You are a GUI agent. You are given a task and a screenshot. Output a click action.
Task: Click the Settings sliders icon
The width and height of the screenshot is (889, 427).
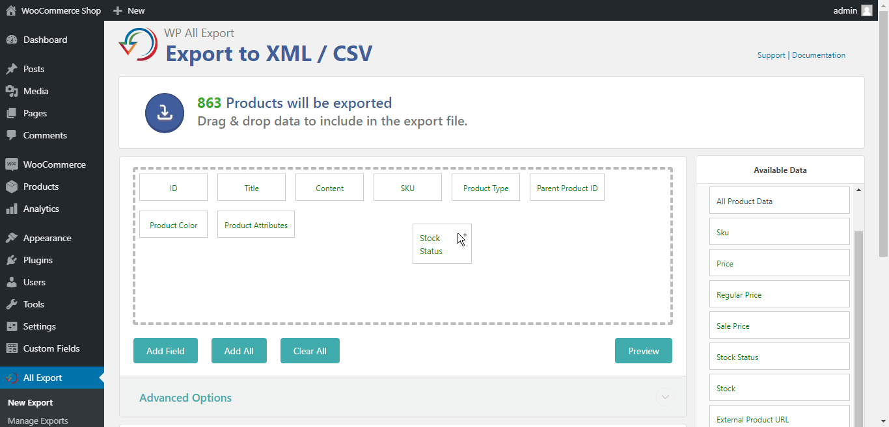pos(11,326)
